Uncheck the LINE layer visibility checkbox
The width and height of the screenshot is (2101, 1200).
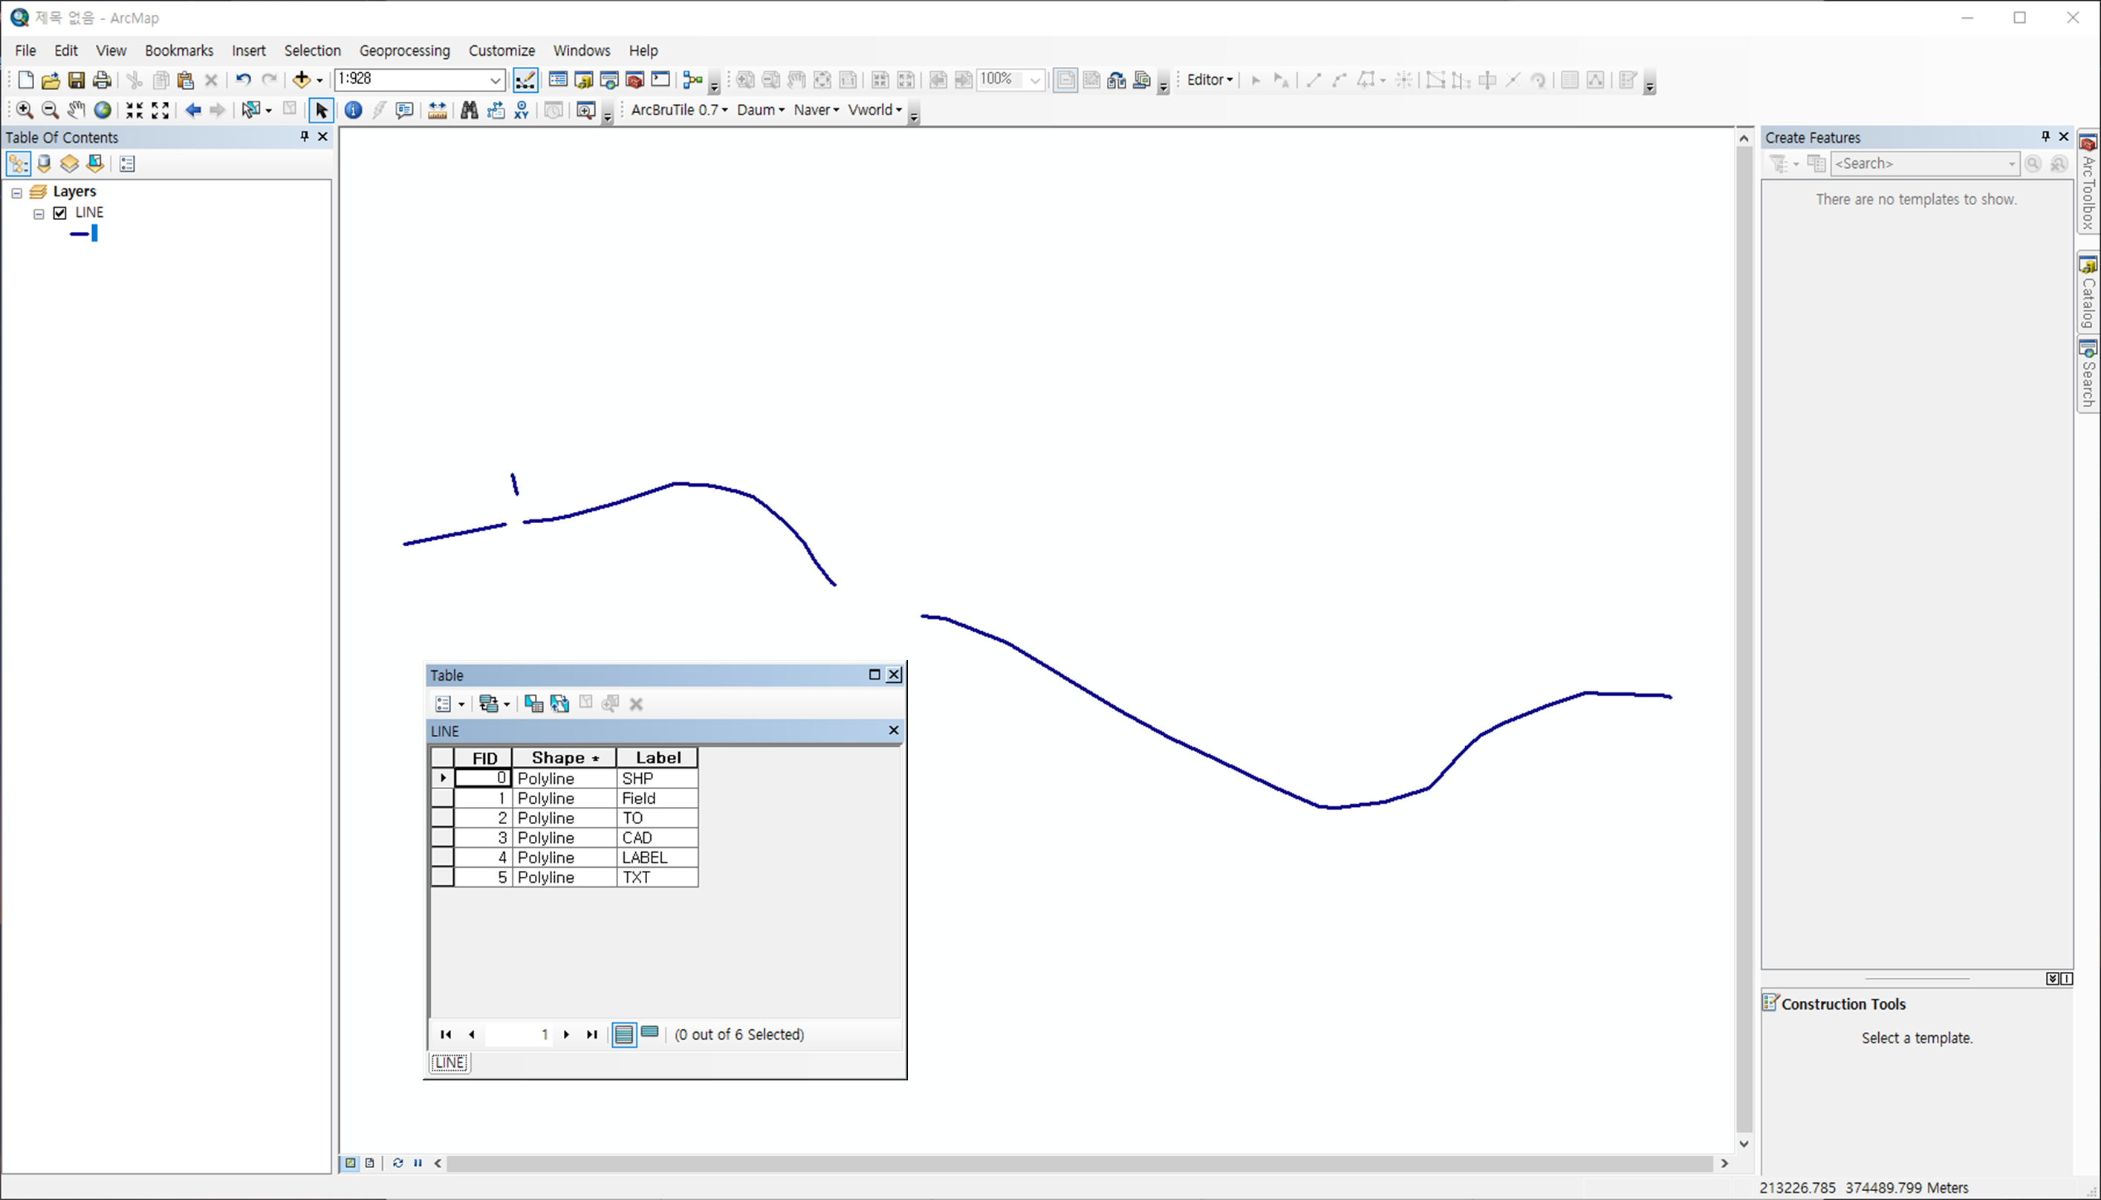pos(60,213)
